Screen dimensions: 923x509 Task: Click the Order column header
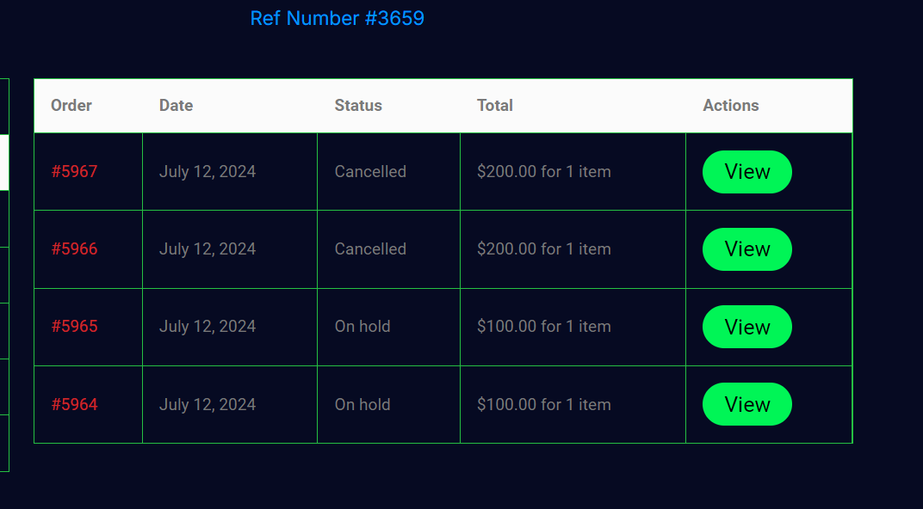tap(71, 106)
